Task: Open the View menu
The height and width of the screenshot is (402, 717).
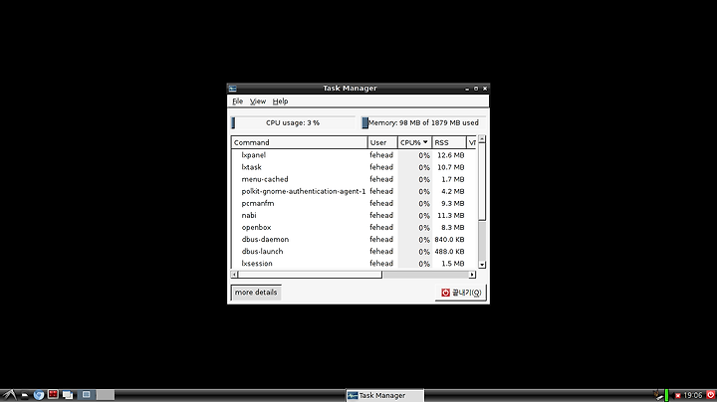Action: [258, 101]
